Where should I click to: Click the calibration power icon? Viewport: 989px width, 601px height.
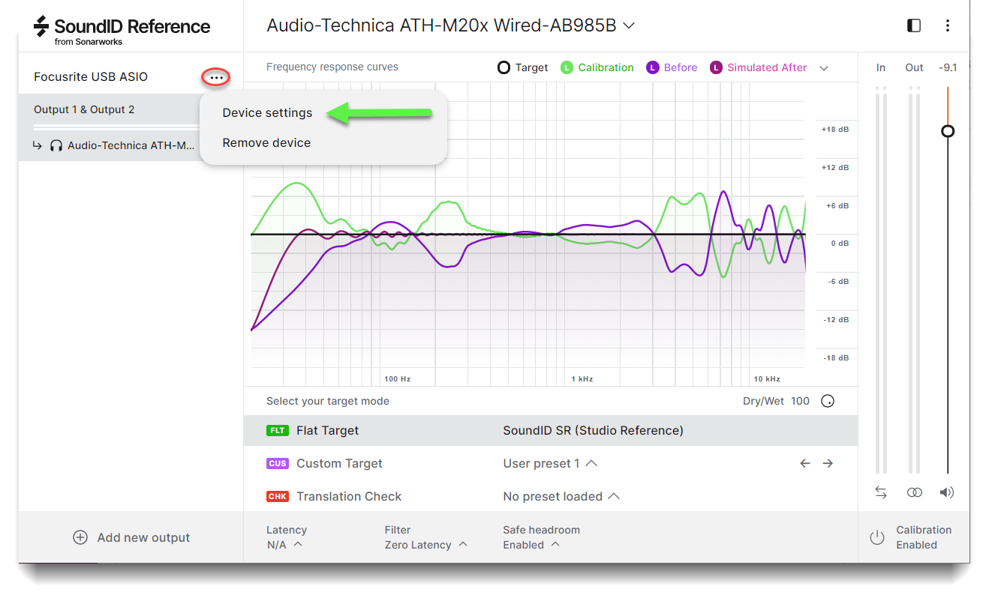click(877, 537)
